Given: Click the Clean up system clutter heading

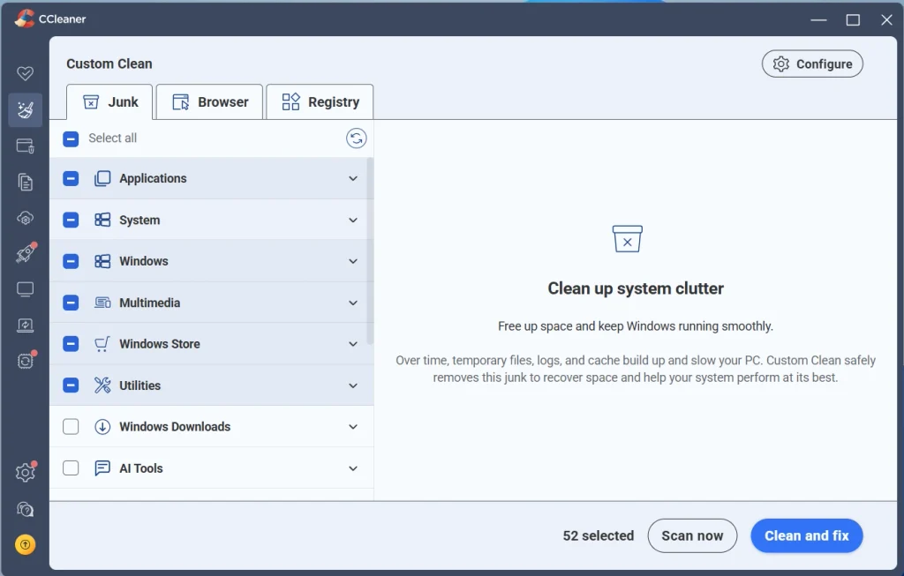Looking at the screenshot, I should (x=636, y=288).
